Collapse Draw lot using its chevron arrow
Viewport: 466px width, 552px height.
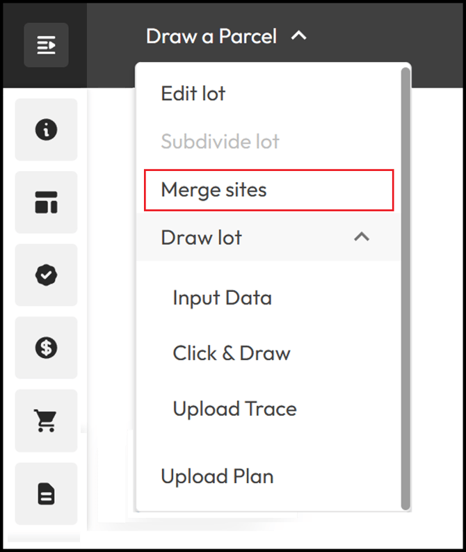(361, 237)
